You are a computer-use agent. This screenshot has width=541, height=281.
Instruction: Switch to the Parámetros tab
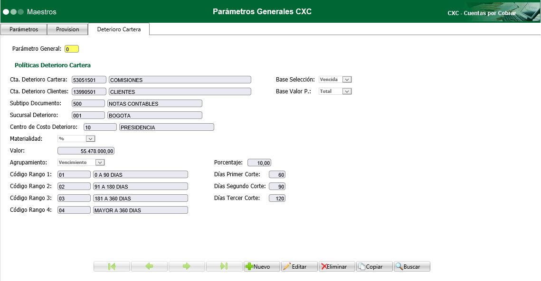24,29
